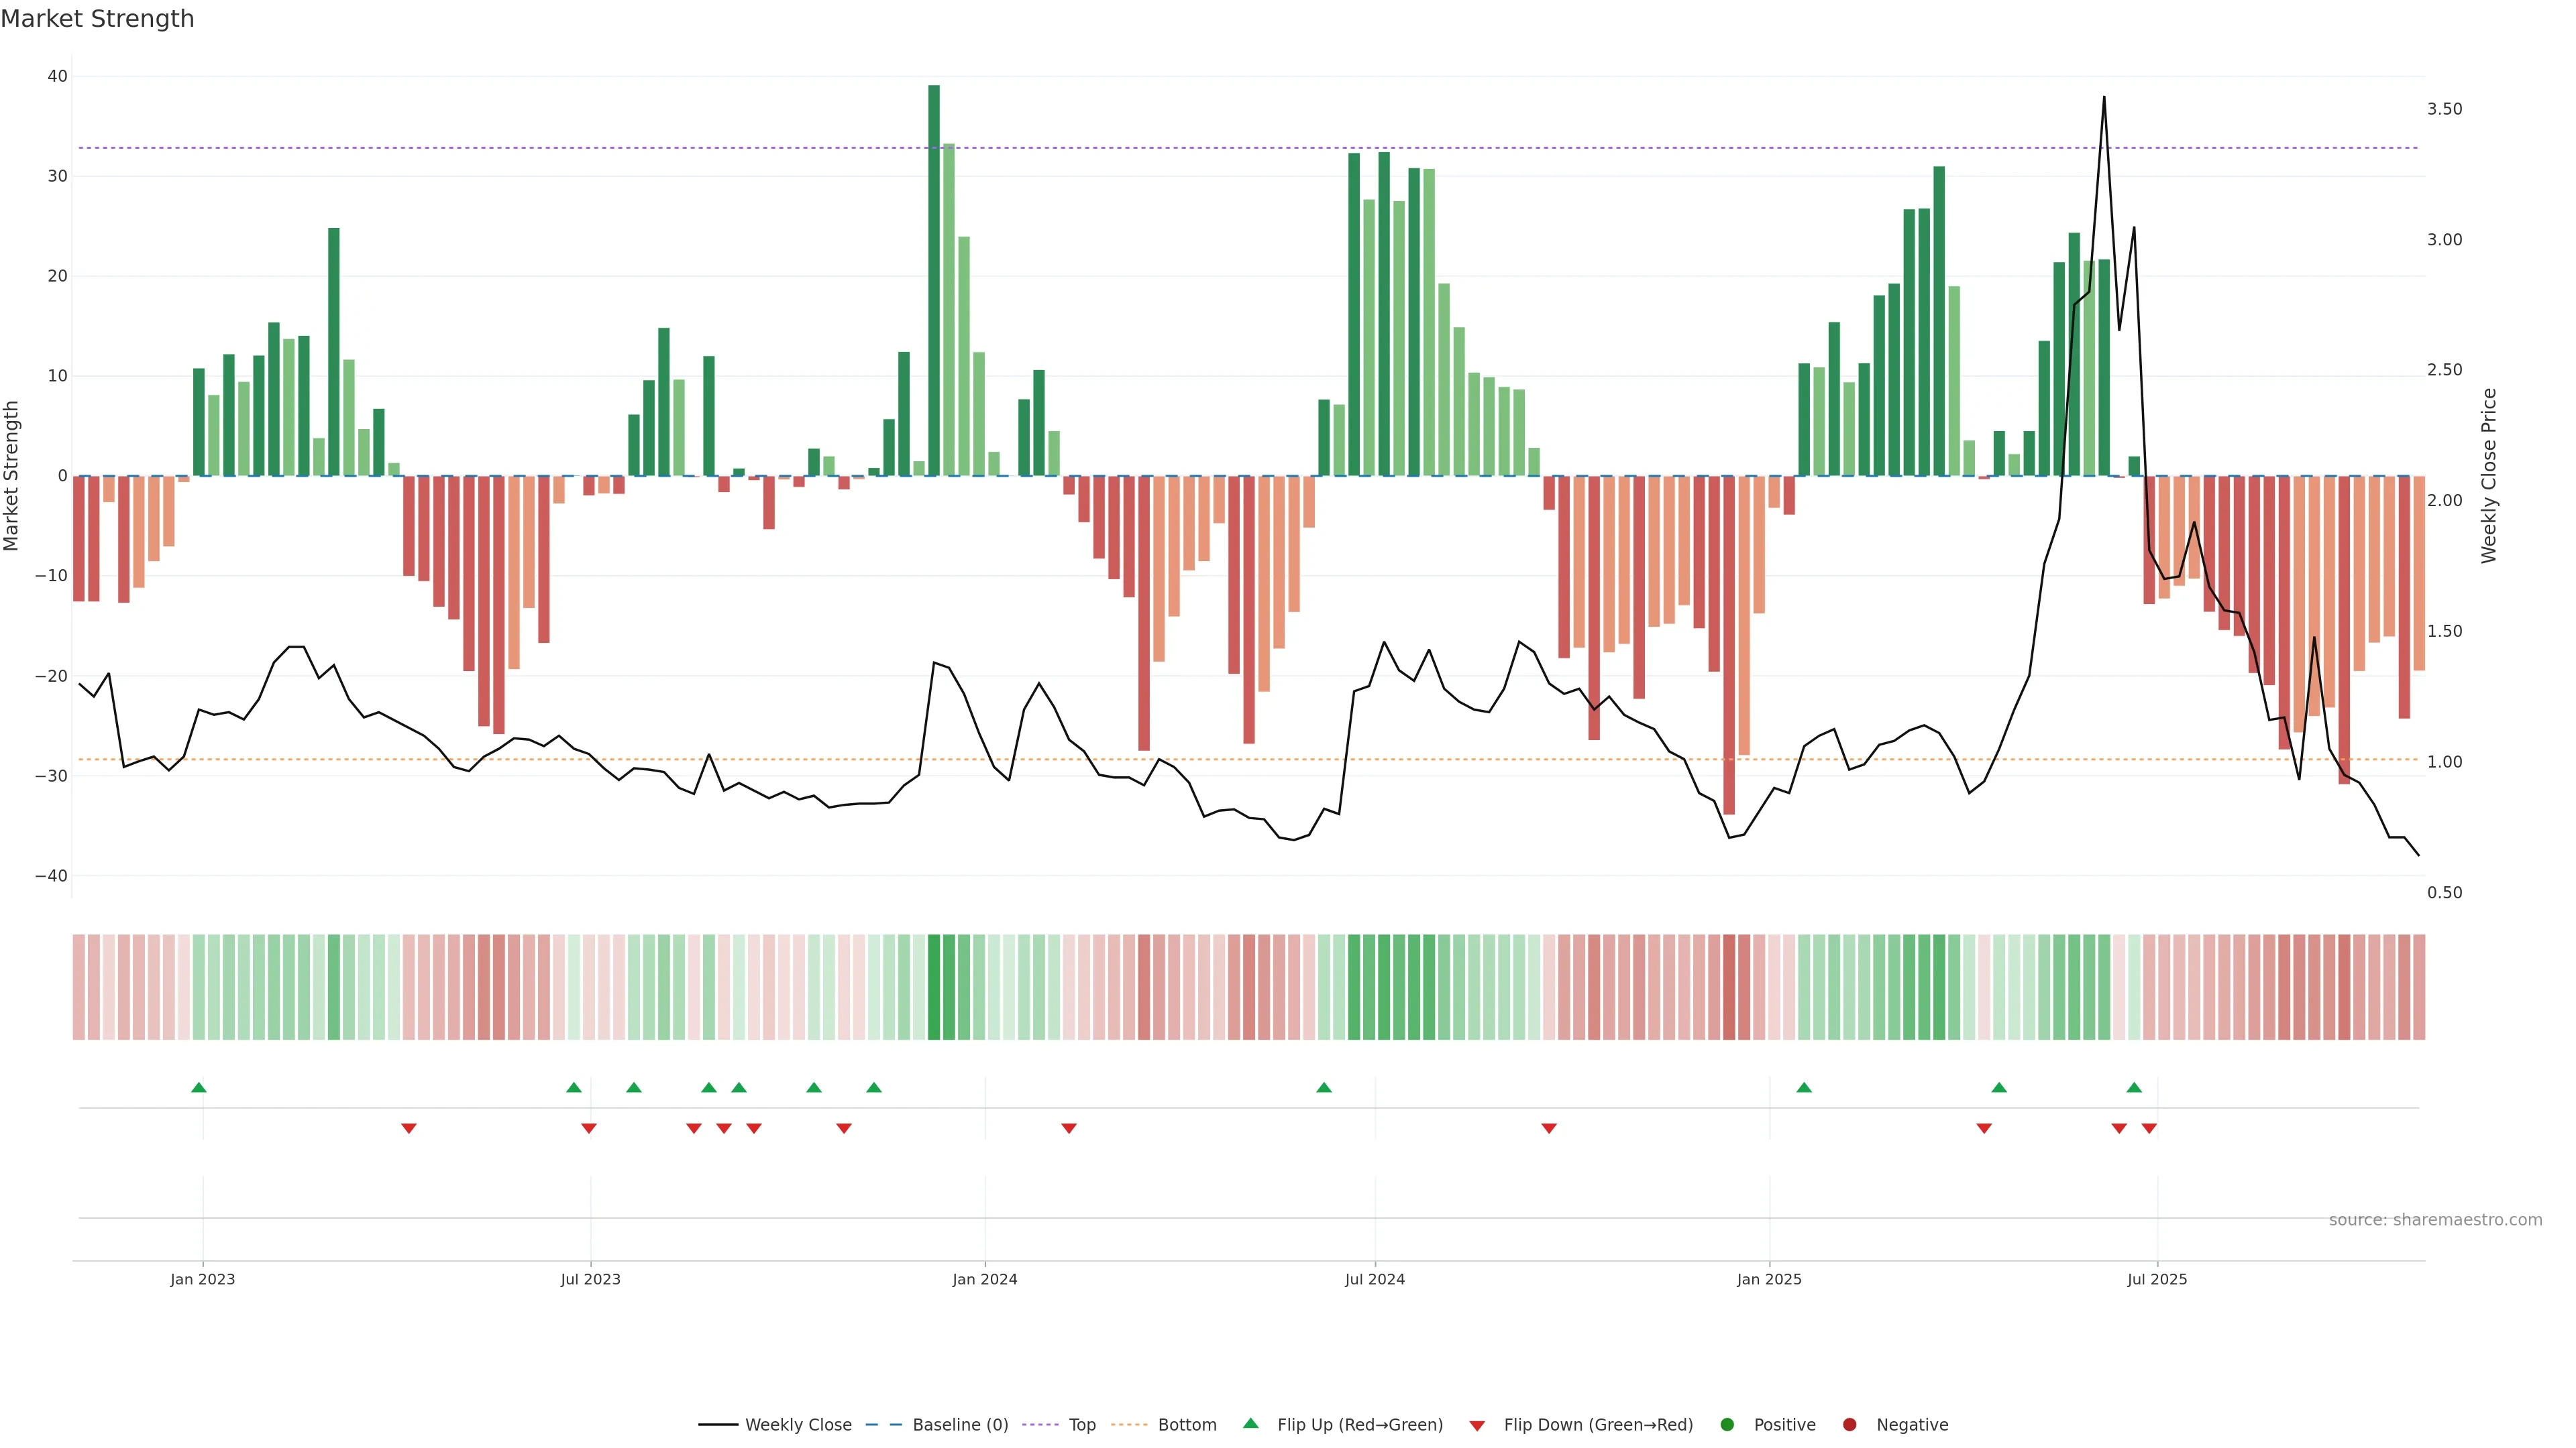Click the Weekly Close Price axis title
2576x1448 pixels.
(x=2489, y=476)
